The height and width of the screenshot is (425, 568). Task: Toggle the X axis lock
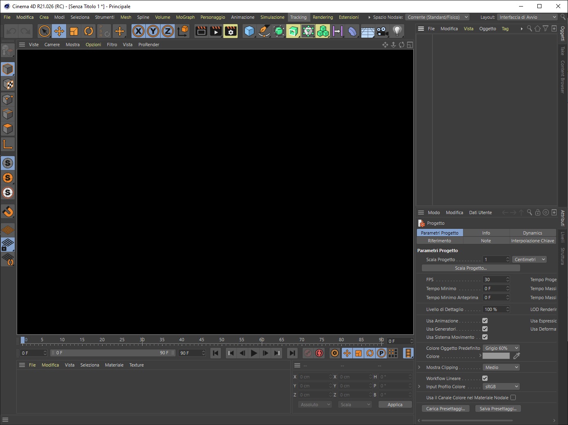pos(138,31)
